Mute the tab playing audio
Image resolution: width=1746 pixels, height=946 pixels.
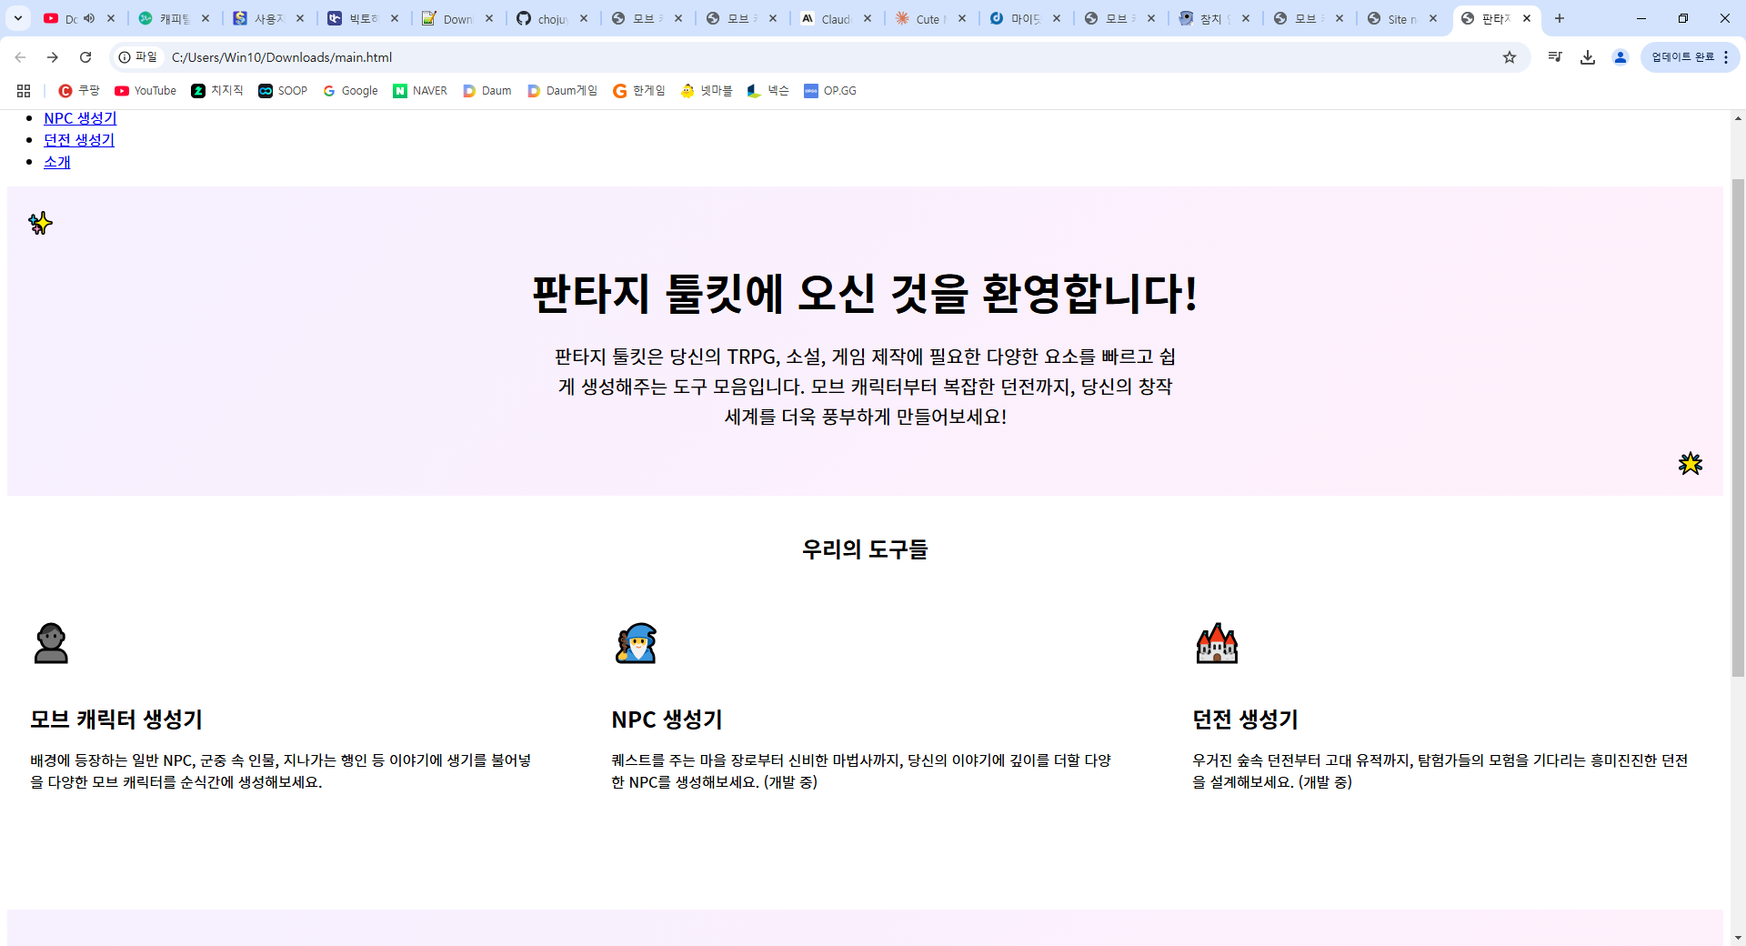89,18
